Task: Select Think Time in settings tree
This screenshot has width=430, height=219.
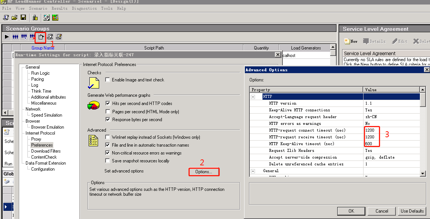Action: tap(41, 91)
